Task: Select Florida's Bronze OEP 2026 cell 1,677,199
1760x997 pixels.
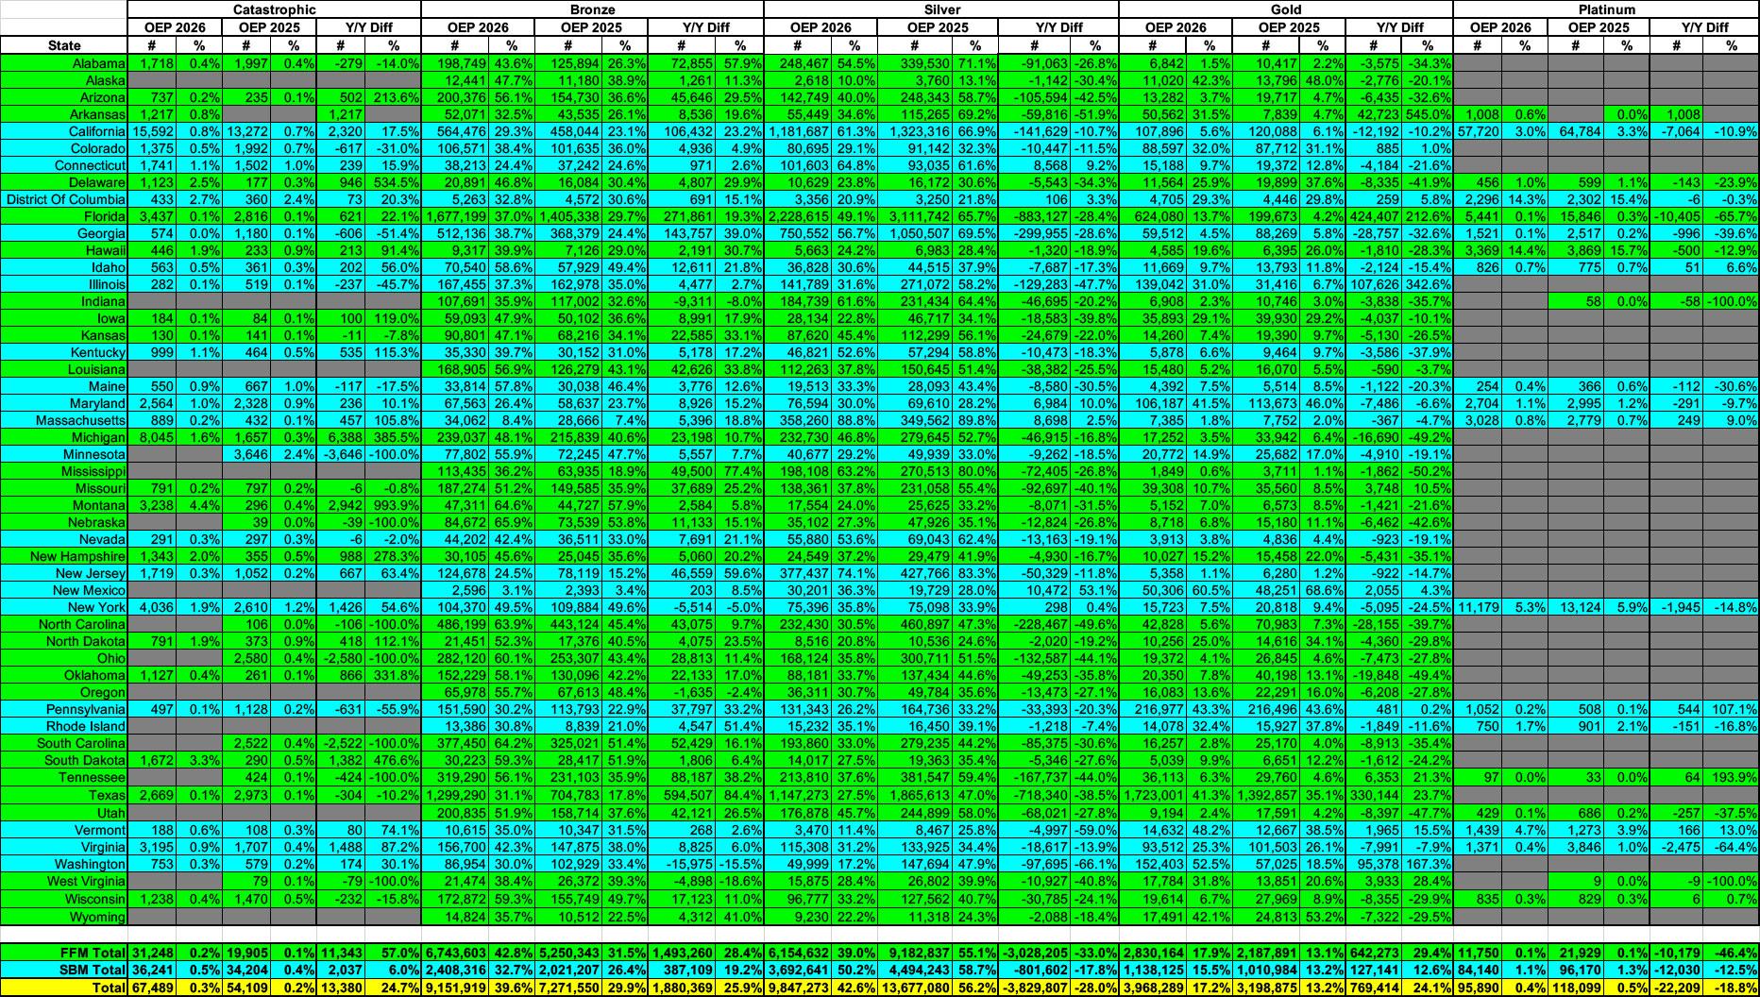Action: pyautogui.click(x=455, y=216)
